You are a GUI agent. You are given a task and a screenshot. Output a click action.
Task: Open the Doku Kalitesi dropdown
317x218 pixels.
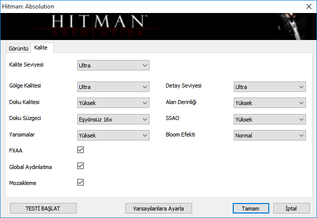(113, 103)
